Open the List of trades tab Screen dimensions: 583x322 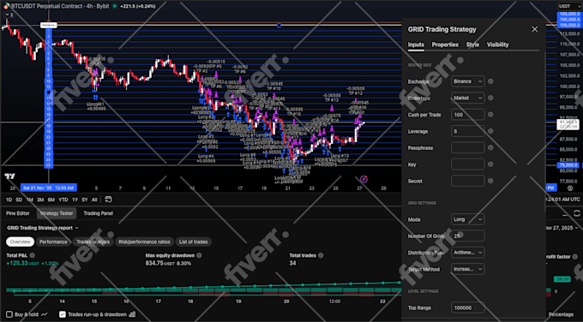194,241
